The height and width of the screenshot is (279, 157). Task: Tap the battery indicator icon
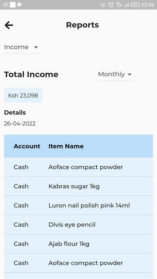(135, 5)
